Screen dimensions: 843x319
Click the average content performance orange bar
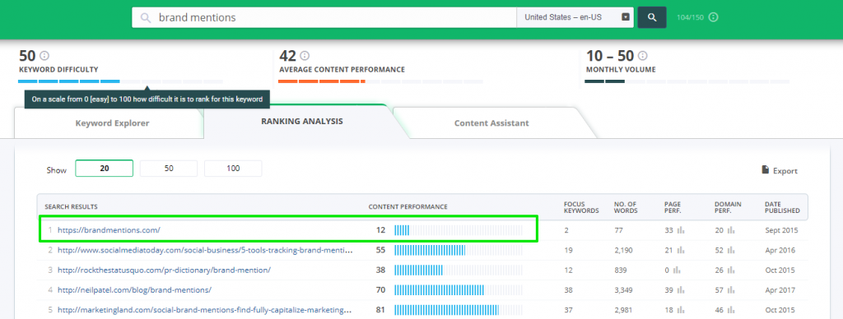(x=322, y=81)
